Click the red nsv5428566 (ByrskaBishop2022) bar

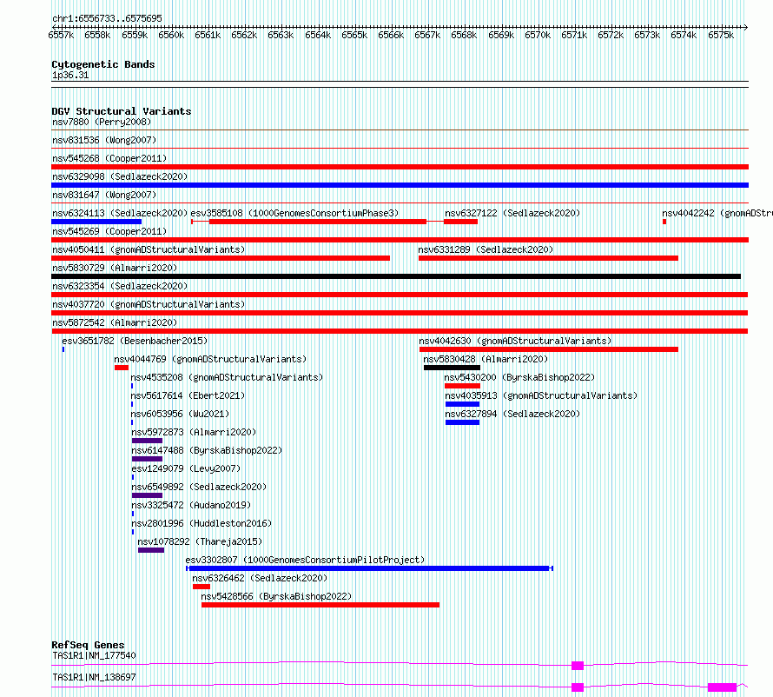320,605
